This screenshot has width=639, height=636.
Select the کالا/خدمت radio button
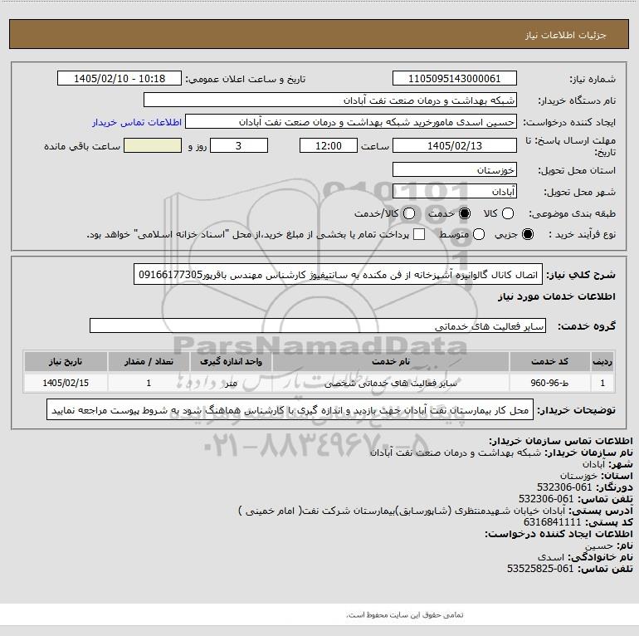click(x=409, y=213)
